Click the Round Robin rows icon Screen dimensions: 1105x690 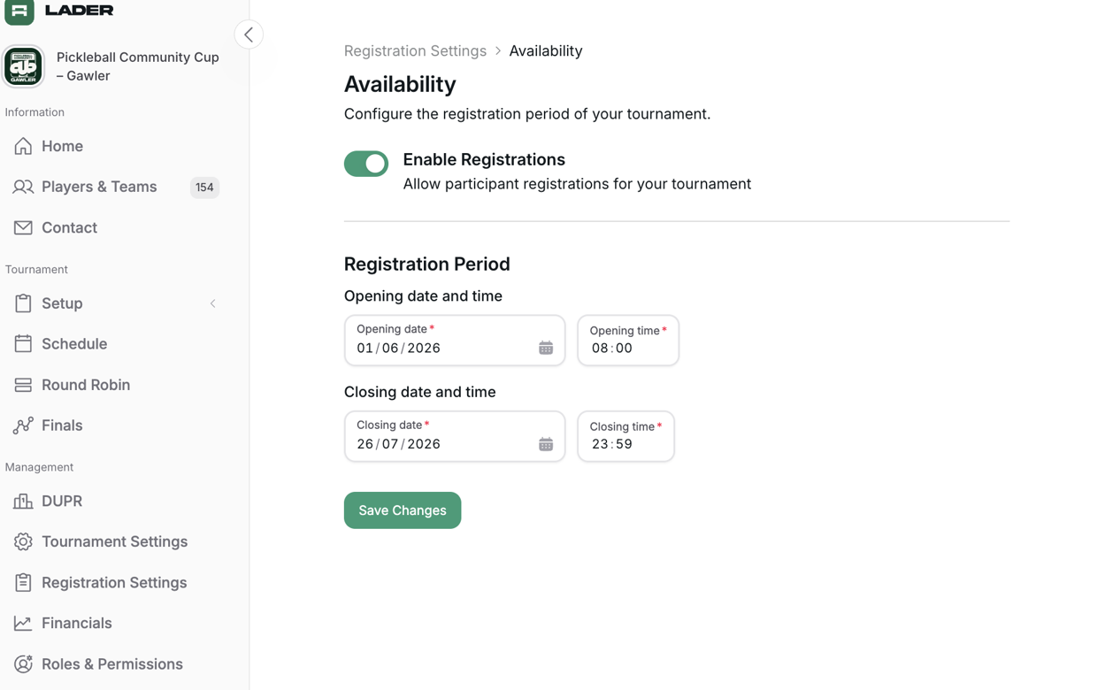click(23, 385)
